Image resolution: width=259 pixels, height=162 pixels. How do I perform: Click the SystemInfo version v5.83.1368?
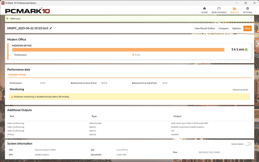[121, 155]
